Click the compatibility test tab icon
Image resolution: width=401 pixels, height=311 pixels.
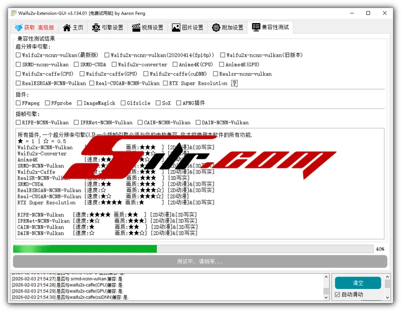pos(256,27)
